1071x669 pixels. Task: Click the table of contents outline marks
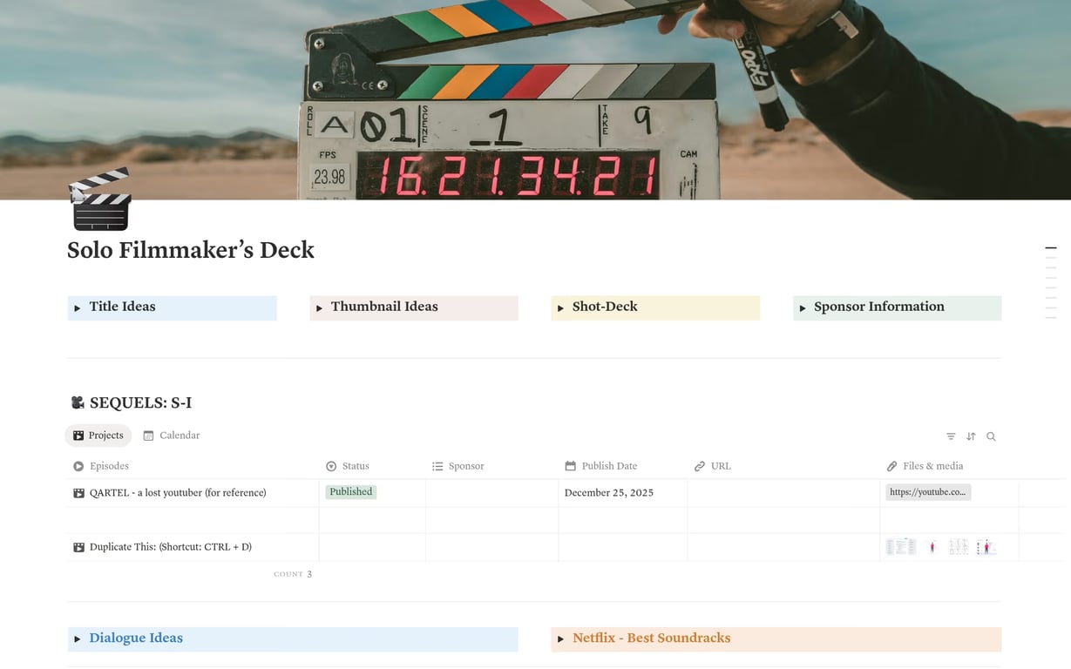coord(1051,283)
